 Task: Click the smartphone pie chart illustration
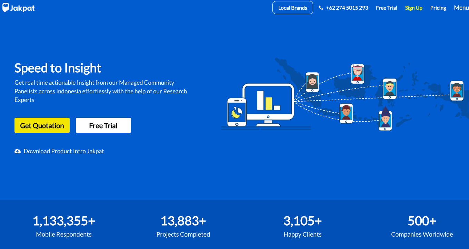coord(237,112)
